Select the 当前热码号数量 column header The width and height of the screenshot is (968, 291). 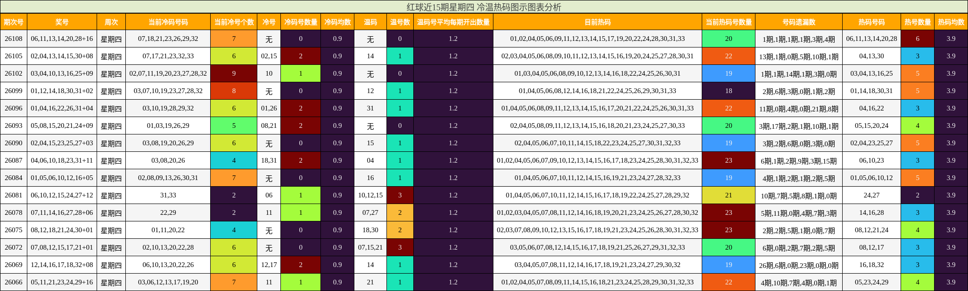pos(729,22)
